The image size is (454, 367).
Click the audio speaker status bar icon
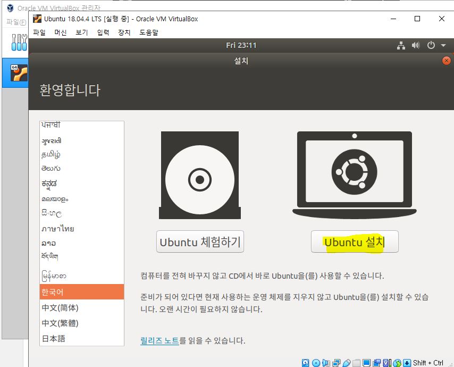coord(326,363)
